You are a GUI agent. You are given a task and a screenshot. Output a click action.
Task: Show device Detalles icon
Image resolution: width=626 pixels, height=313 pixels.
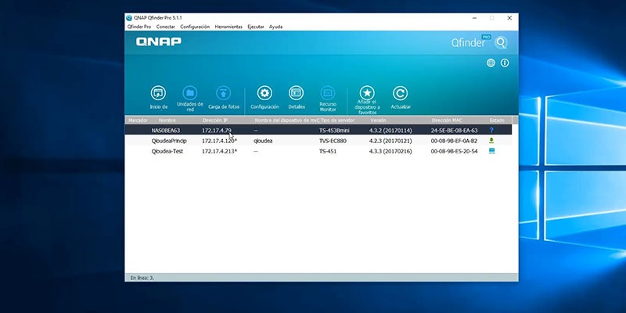pyautogui.click(x=297, y=93)
